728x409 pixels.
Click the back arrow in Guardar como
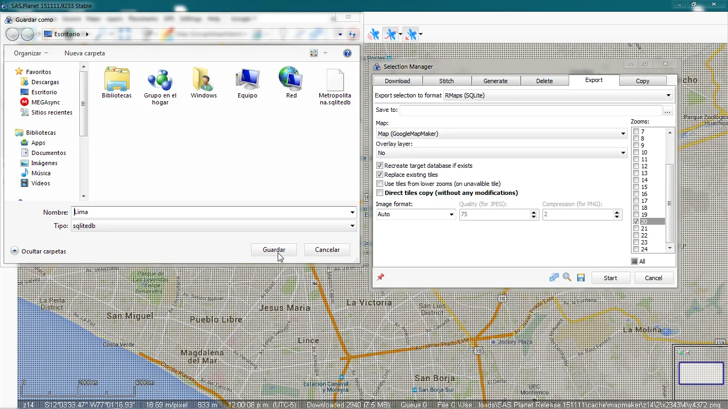pyautogui.click(x=12, y=35)
